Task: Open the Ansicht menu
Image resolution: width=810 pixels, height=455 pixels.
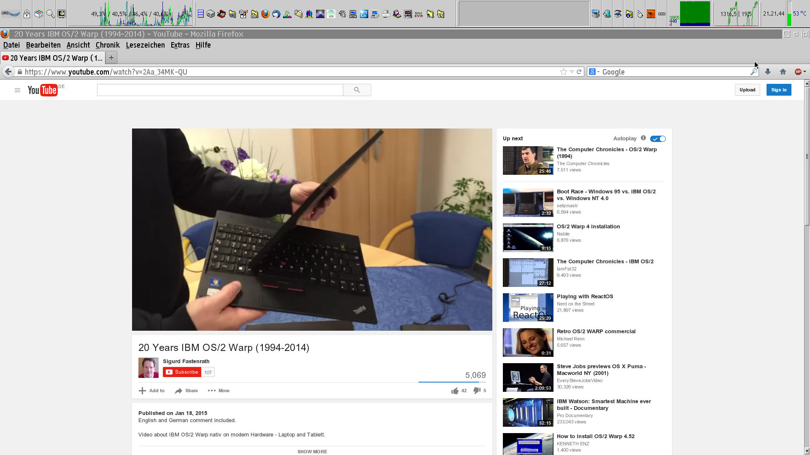Action: [x=78, y=45]
